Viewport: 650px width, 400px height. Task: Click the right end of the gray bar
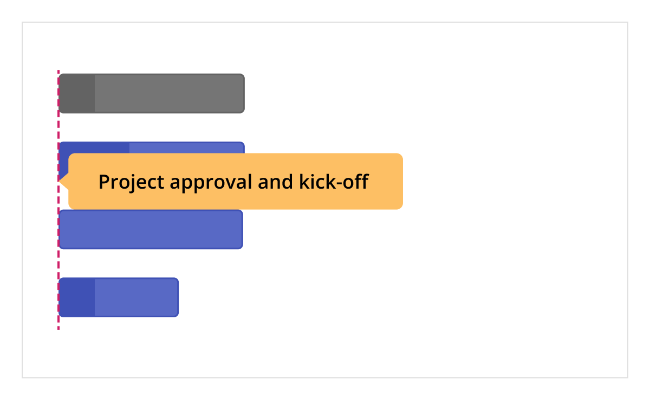pyautogui.click(x=241, y=94)
